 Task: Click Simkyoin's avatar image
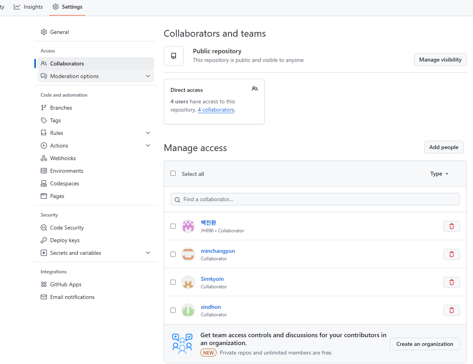(188, 282)
